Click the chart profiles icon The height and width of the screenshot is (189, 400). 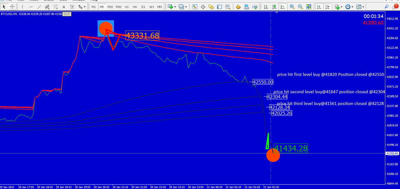[x=181, y=6]
